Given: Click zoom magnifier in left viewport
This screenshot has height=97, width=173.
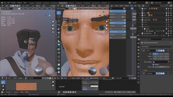Looking at the screenshot, I should tap(53, 22).
